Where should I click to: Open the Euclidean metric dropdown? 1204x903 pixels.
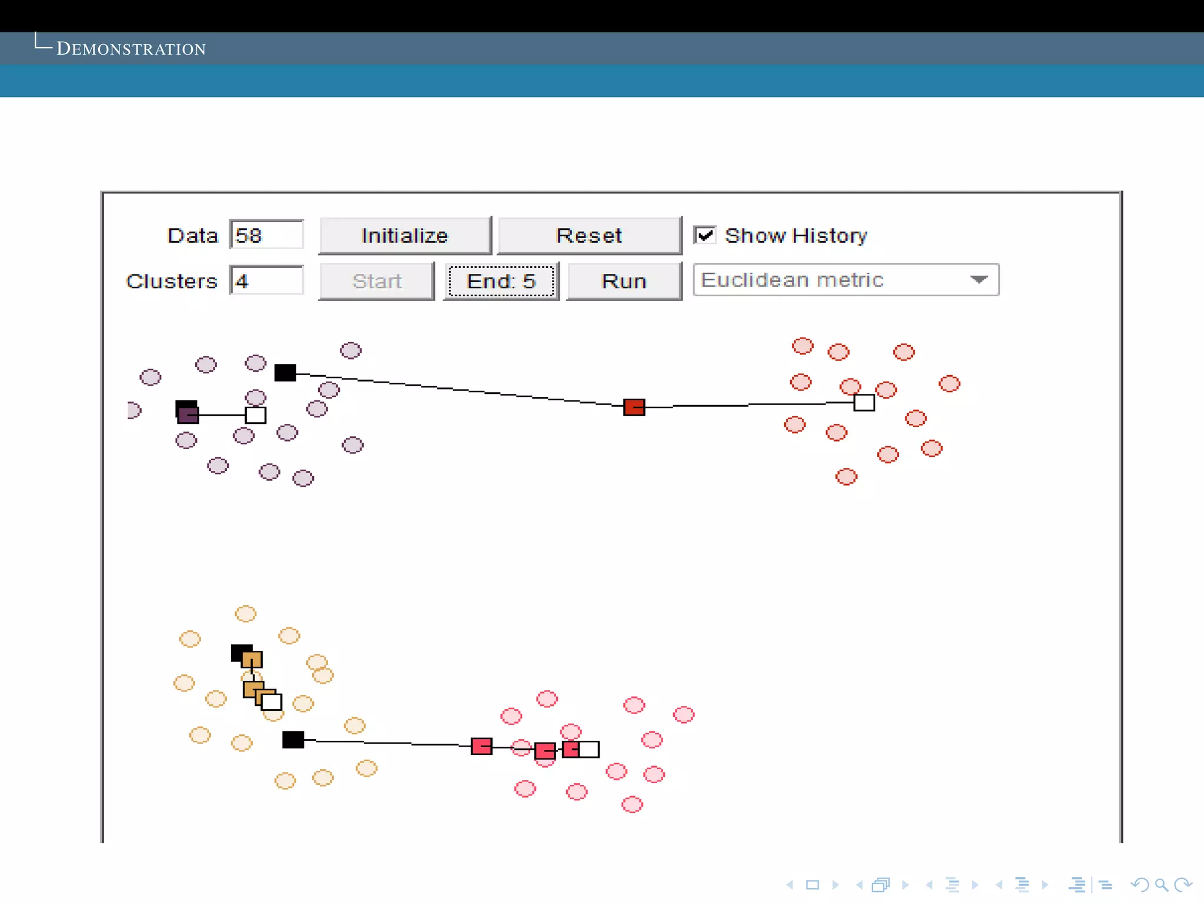point(835,280)
